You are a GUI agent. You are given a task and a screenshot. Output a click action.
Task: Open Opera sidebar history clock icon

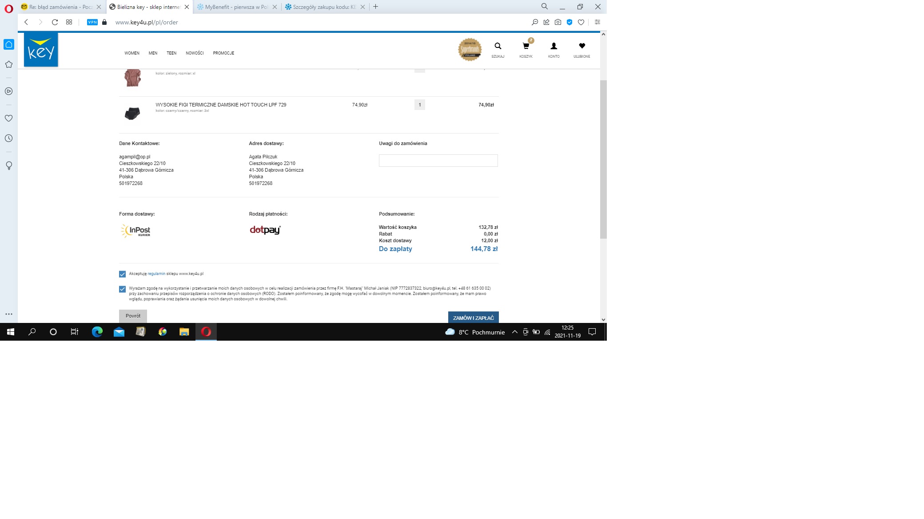(x=8, y=138)
